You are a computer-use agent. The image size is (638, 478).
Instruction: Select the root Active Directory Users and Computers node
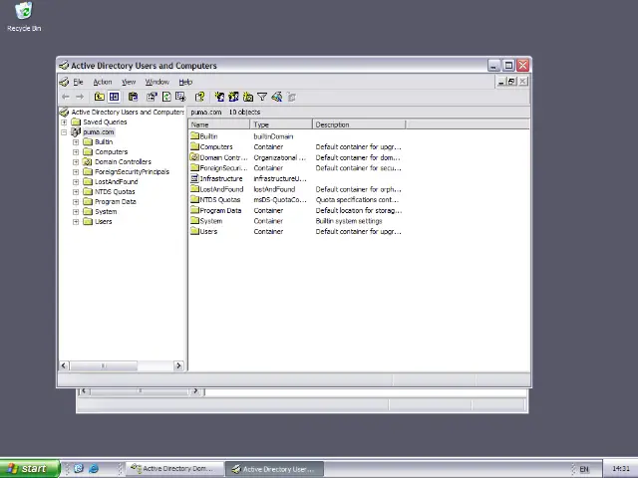tap(128, 112)
